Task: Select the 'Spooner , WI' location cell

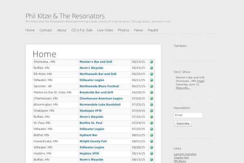Action: 56,86
